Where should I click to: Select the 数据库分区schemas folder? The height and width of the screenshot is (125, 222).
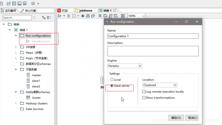(x=35, y=64)
